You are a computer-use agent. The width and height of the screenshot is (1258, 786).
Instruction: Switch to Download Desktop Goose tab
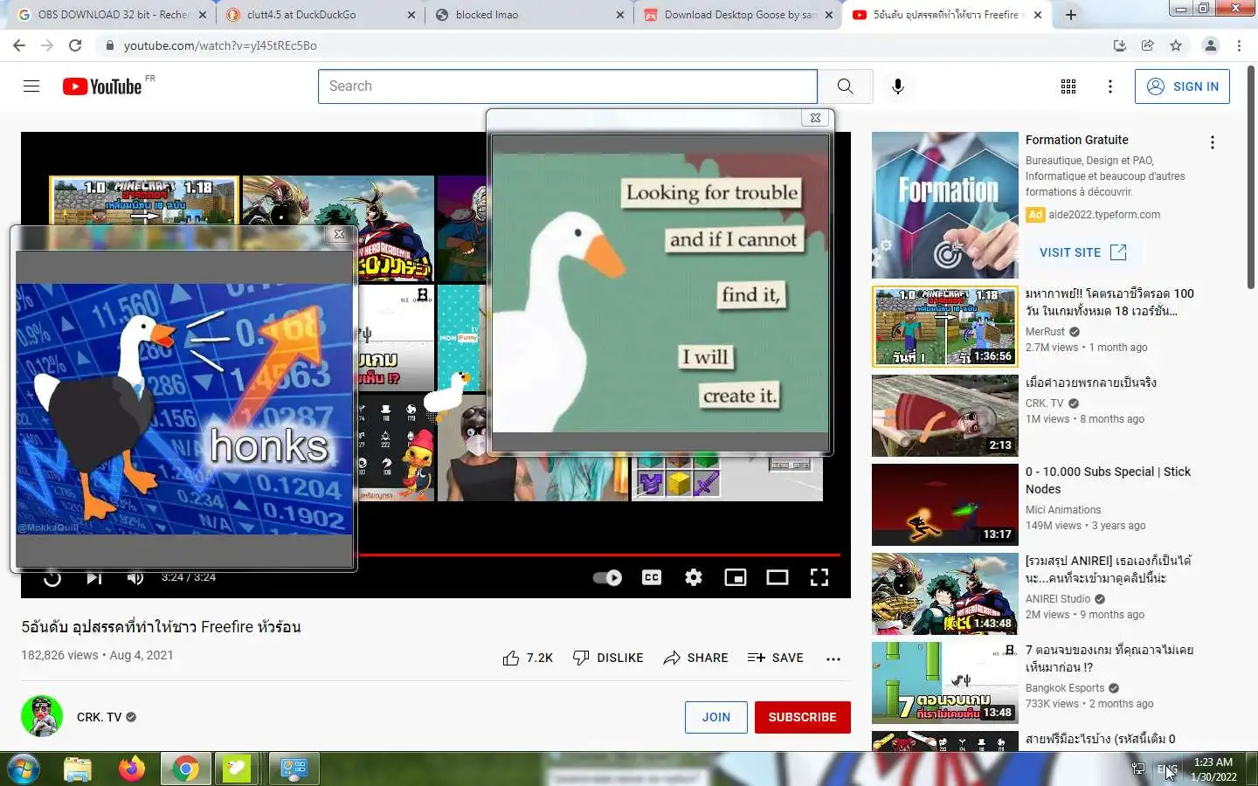tap(738, 15)
